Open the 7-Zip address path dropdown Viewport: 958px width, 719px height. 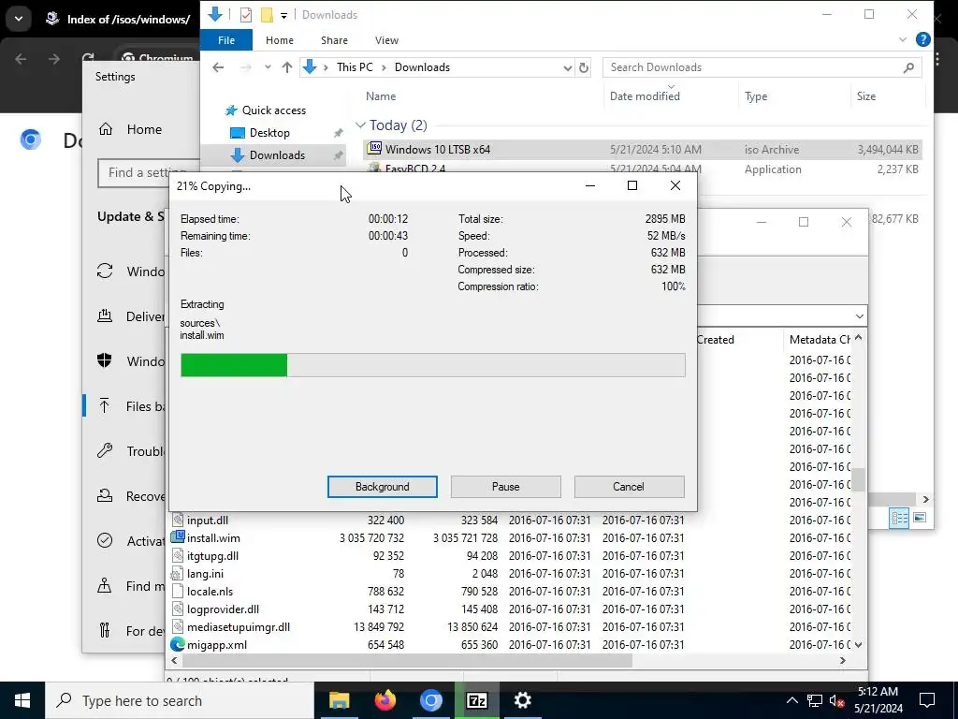[859, 316]
